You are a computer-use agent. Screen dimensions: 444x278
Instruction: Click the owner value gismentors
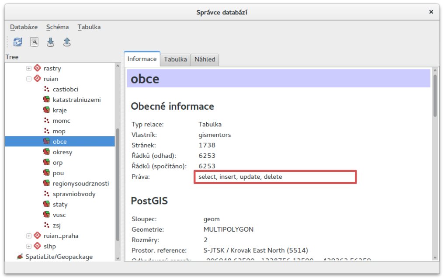pos(215,135)
